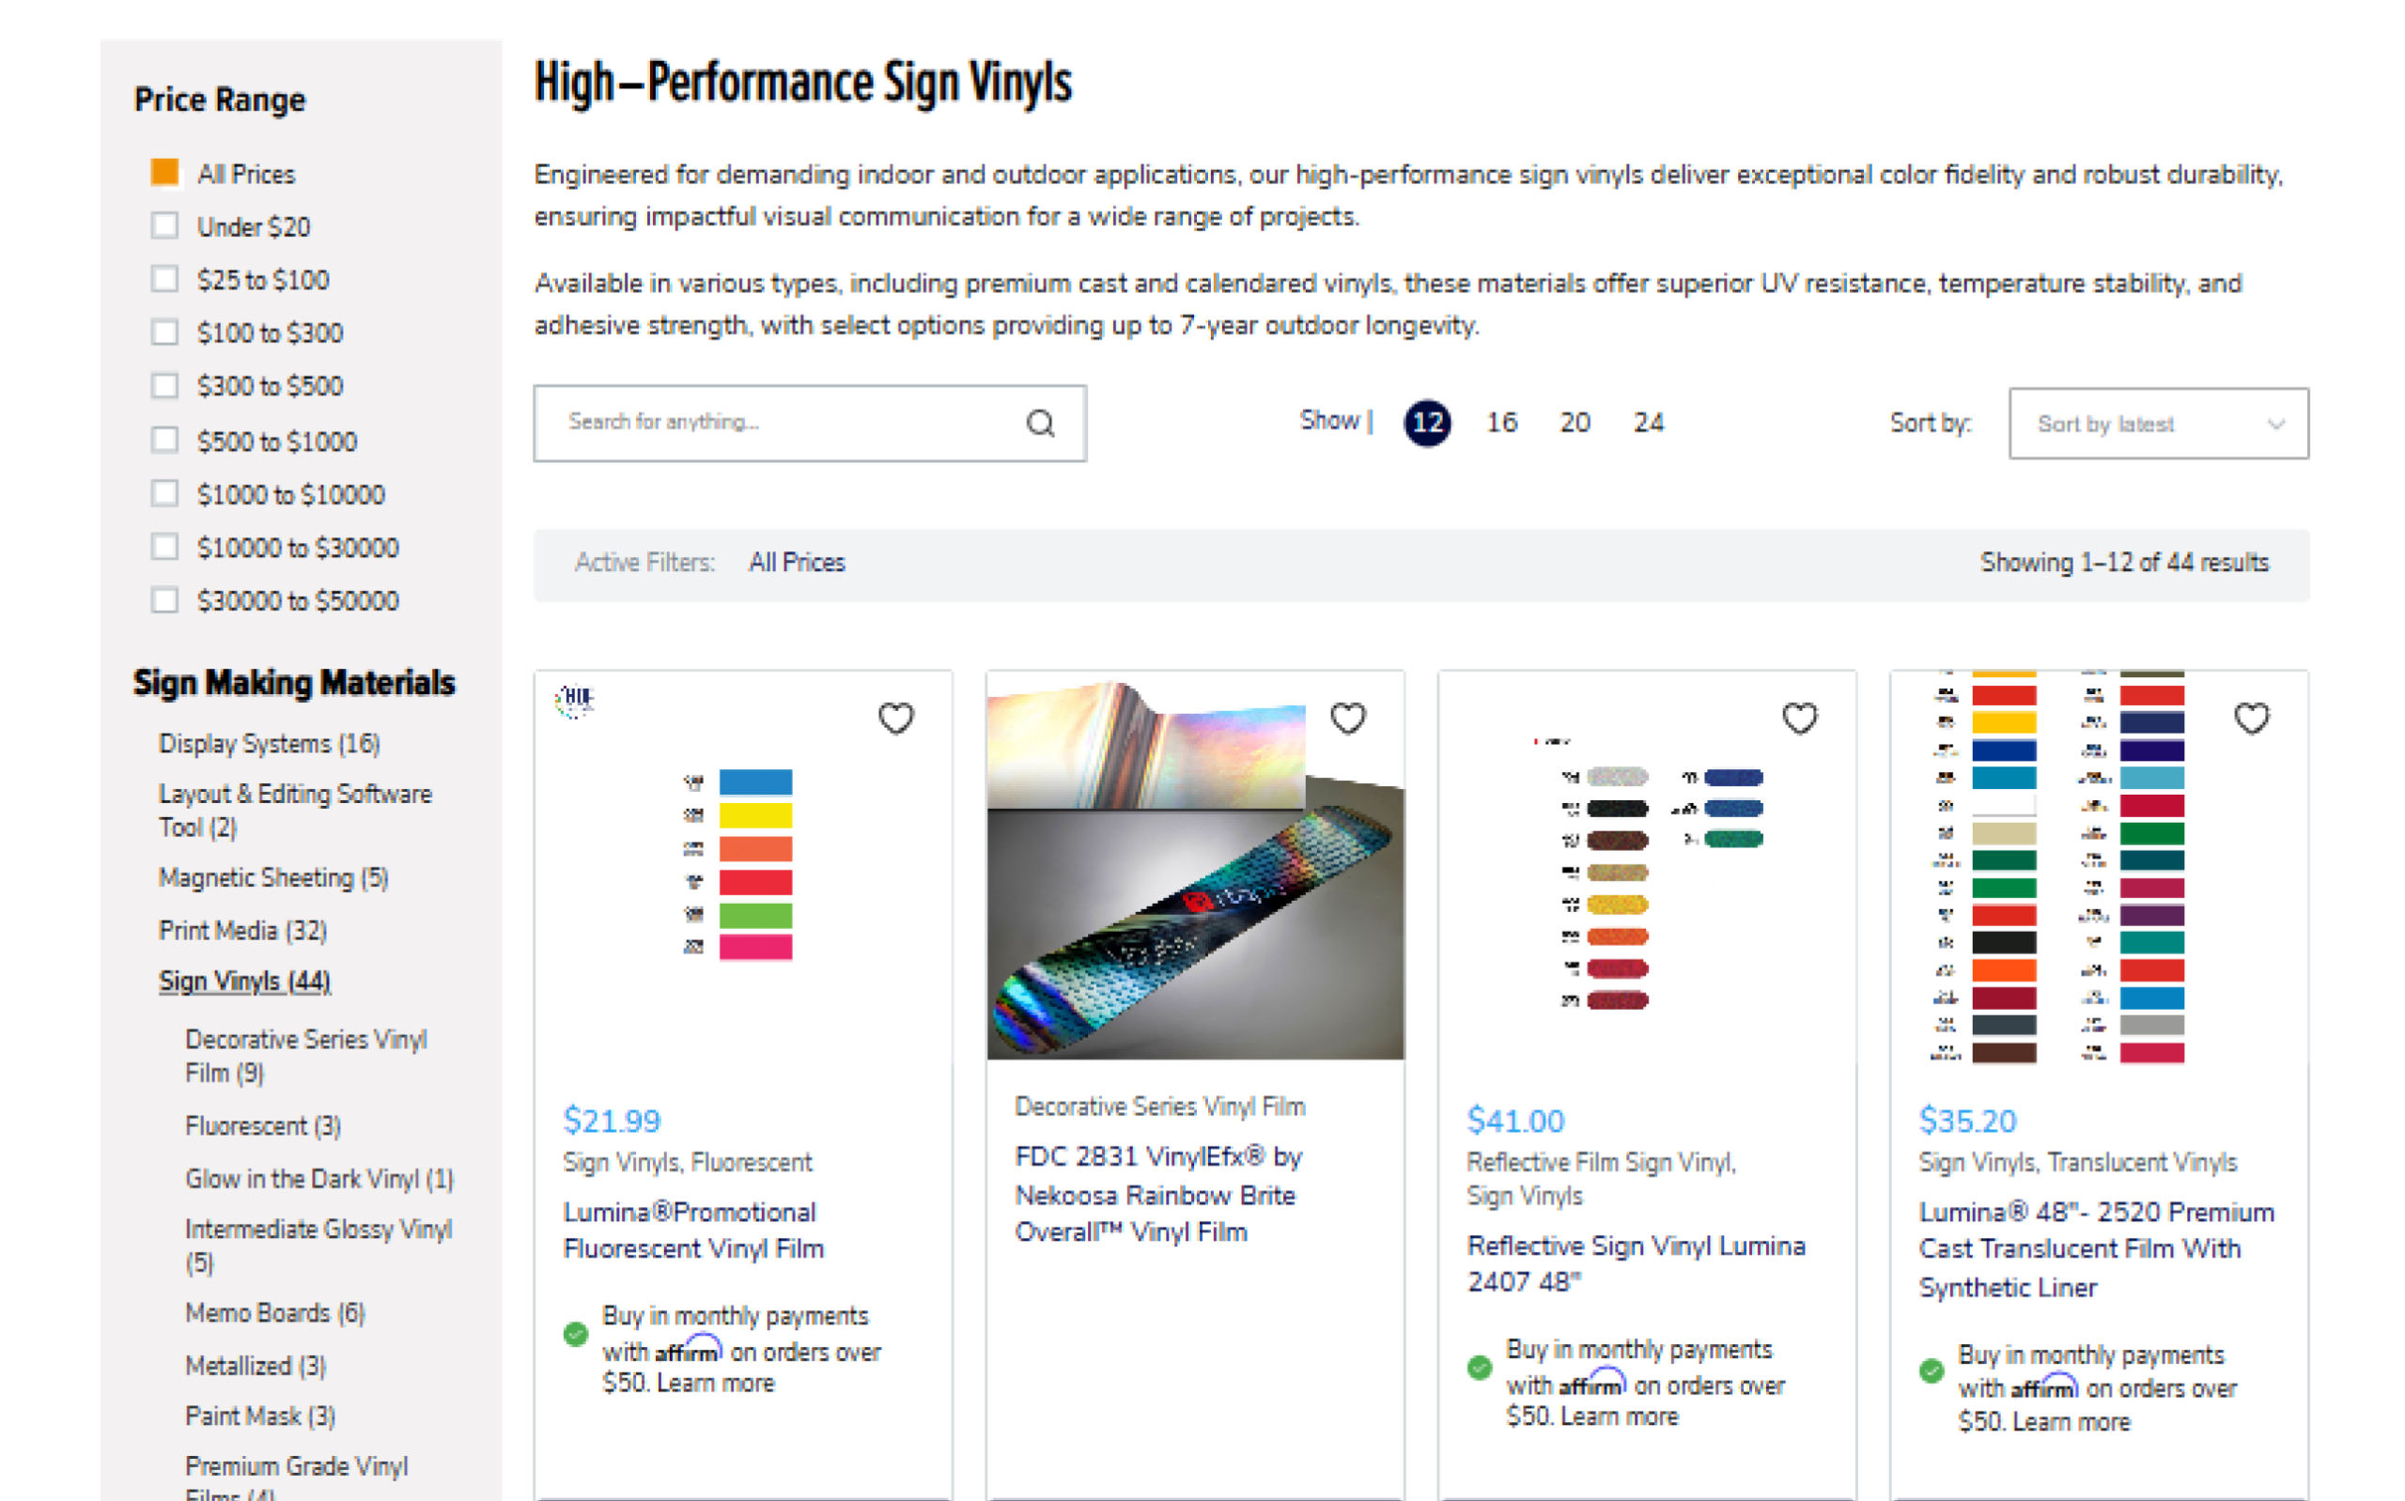Open the Sort by latest dropdown
The height and width of the screenshot is (1501, 2405).
[x=2158, y=424]
